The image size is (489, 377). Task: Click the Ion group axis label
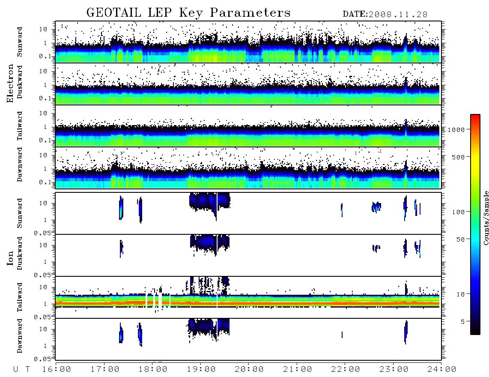[x=10, y=258]
